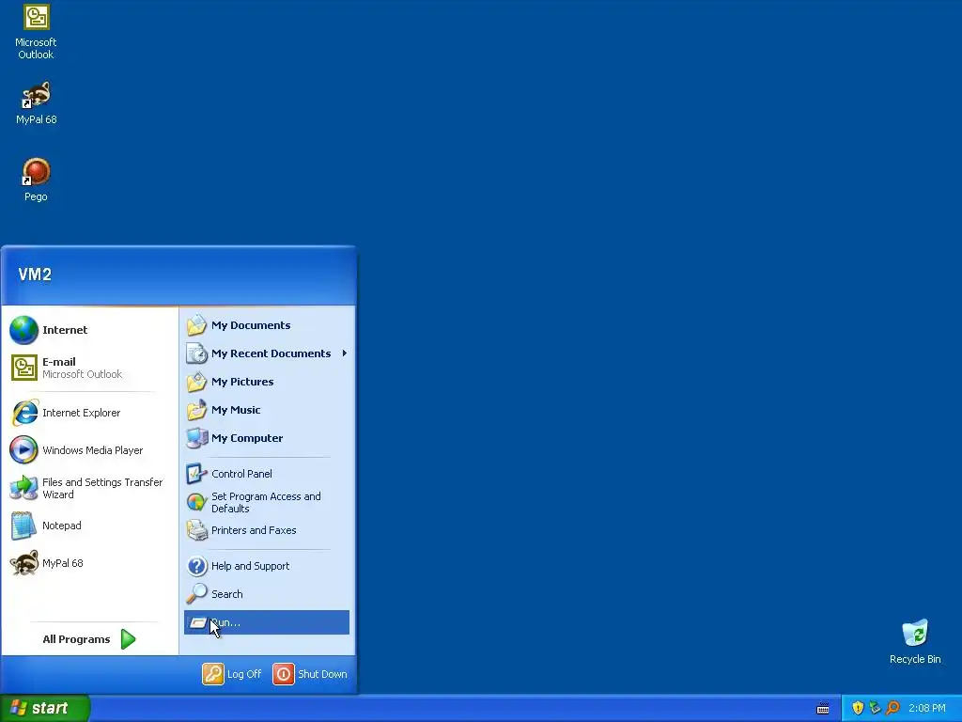Click Files and Settings Transfer Wizard icon
This screenshot has width=962, height=722.
click(23, 488)
